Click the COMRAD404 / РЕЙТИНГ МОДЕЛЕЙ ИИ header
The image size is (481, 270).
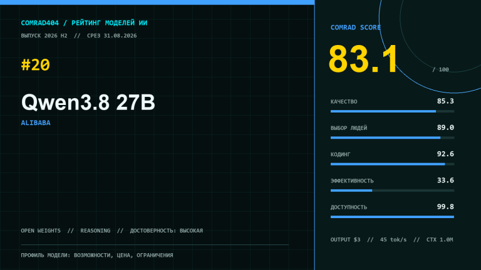pyautogui.click(x=84, y=23)
